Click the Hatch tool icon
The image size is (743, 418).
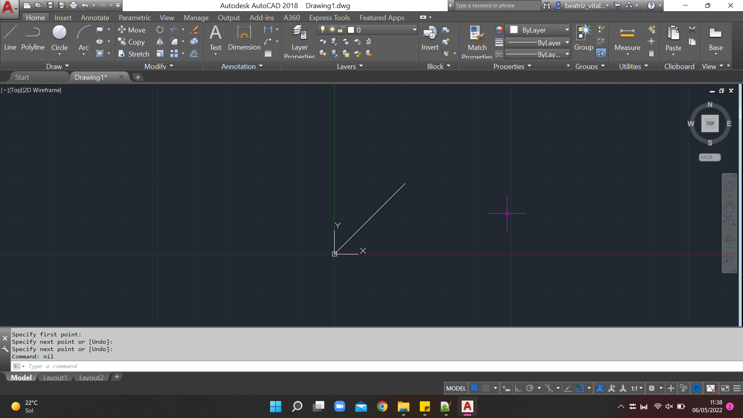pos(100,54)
